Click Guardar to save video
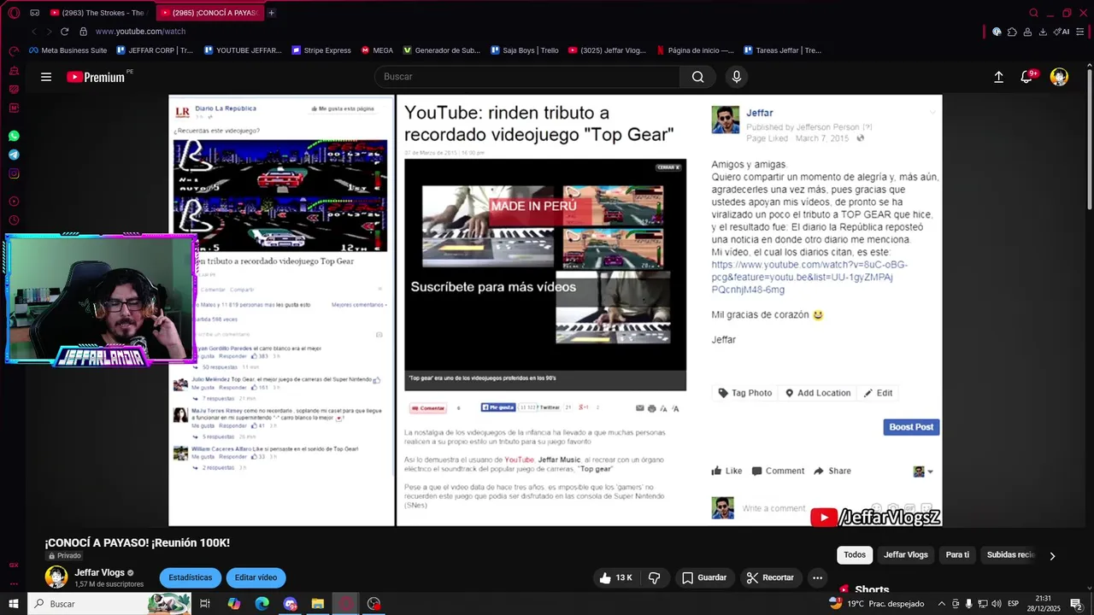Viewport: 1094px width, 615px height. pyautogui.click(x=704, y=577)
